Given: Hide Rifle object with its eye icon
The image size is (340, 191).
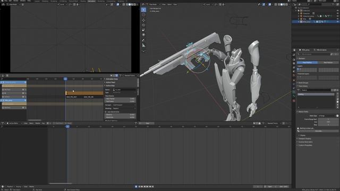Looking at the screenshot, I should (x=338, y=19).
